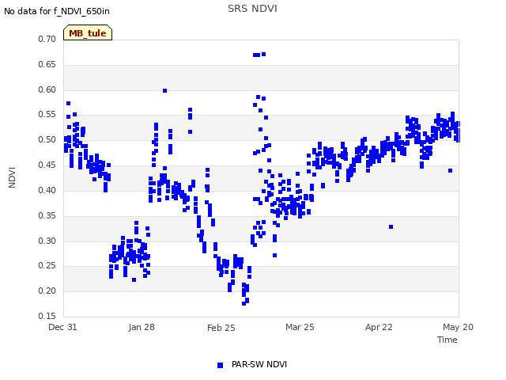The height and width of the screenshot is (380, 506).
Task: Click the Dec 31 x-axis tick label
Action: coord(62,327)
